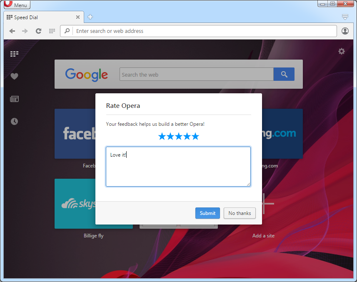The height and width of the screenshot is (282, 357).
Task: Dismiss dialog with No thanks
Action: (x=240, y=213)
